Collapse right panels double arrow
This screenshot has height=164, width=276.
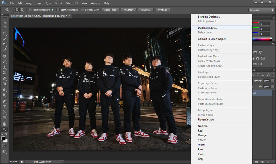pos(273,15)
